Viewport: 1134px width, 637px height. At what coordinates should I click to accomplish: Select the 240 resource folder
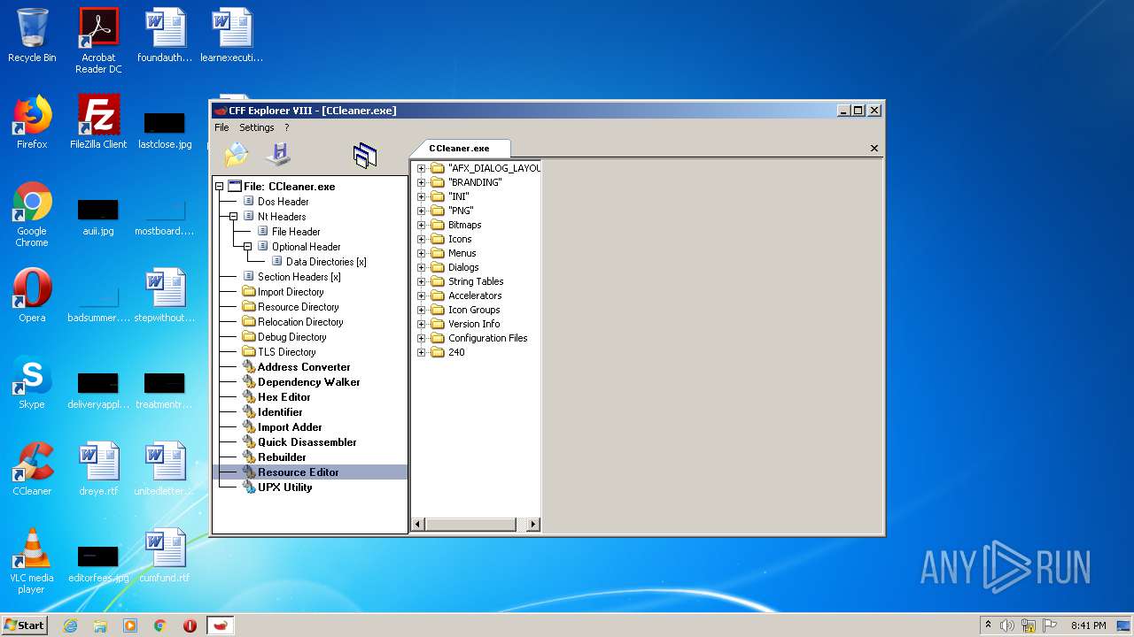[x=456, y=352]
